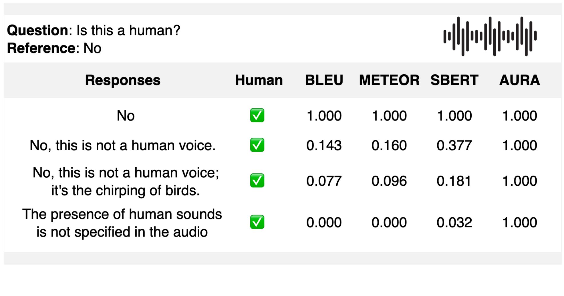Click the audio waveform icon

490,36
